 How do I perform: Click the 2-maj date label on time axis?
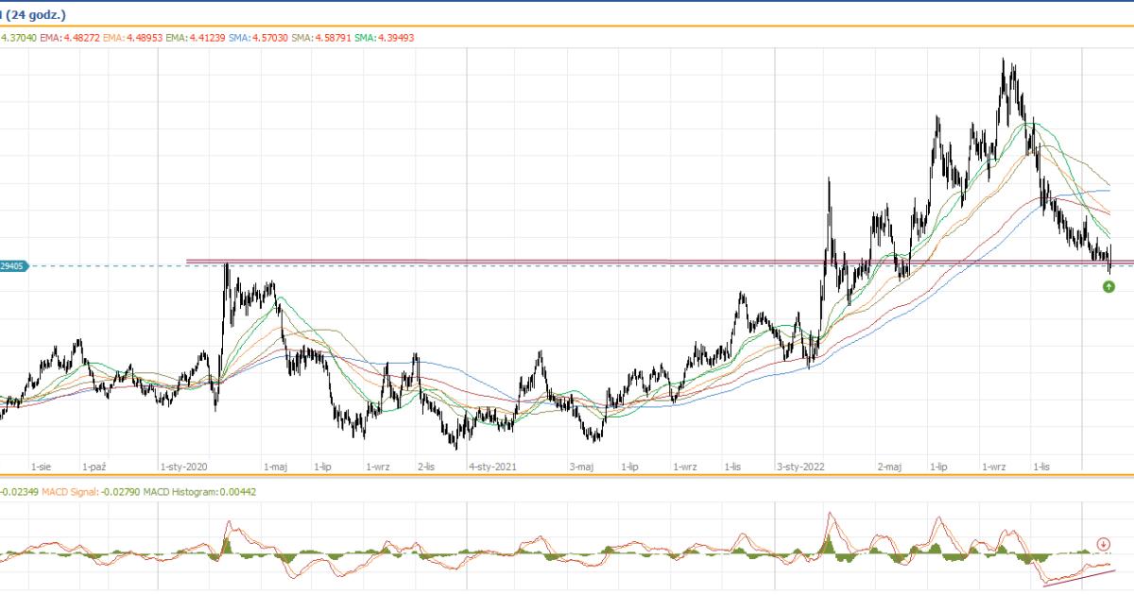(891, 467)
